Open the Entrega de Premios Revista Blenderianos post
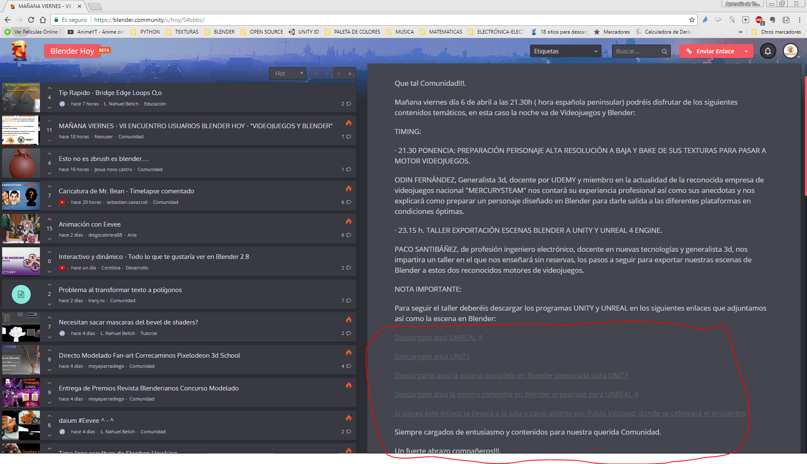 point(149,388)
